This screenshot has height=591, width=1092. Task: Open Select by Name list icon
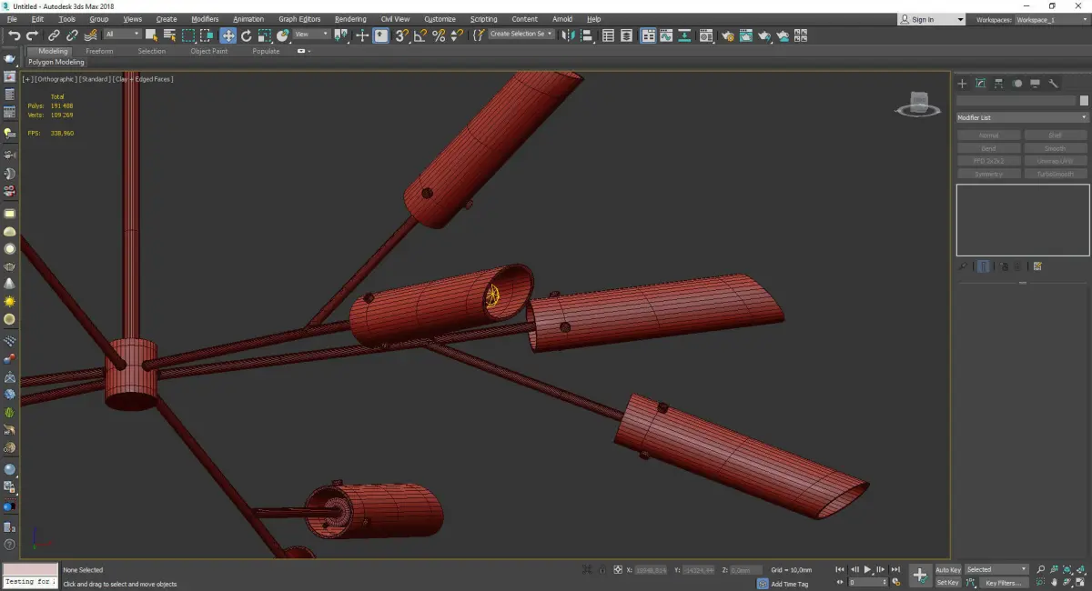[x=170, y=35]
